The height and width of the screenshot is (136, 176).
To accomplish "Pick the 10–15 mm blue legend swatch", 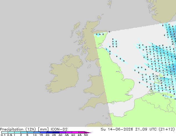I will tap(37, 132).
